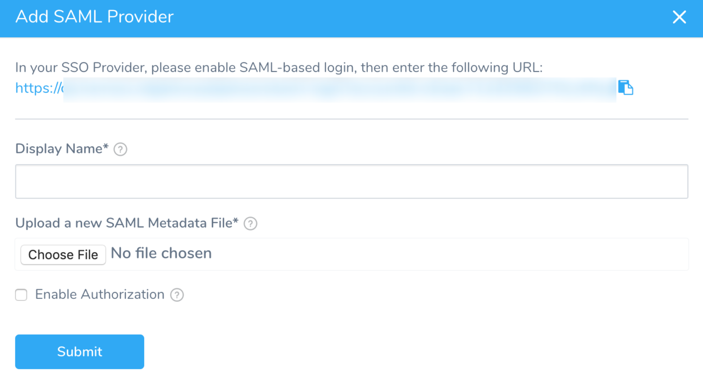Click the 'No file chosen' text
The width and height of the screenshot is (703, 385).
161,253
